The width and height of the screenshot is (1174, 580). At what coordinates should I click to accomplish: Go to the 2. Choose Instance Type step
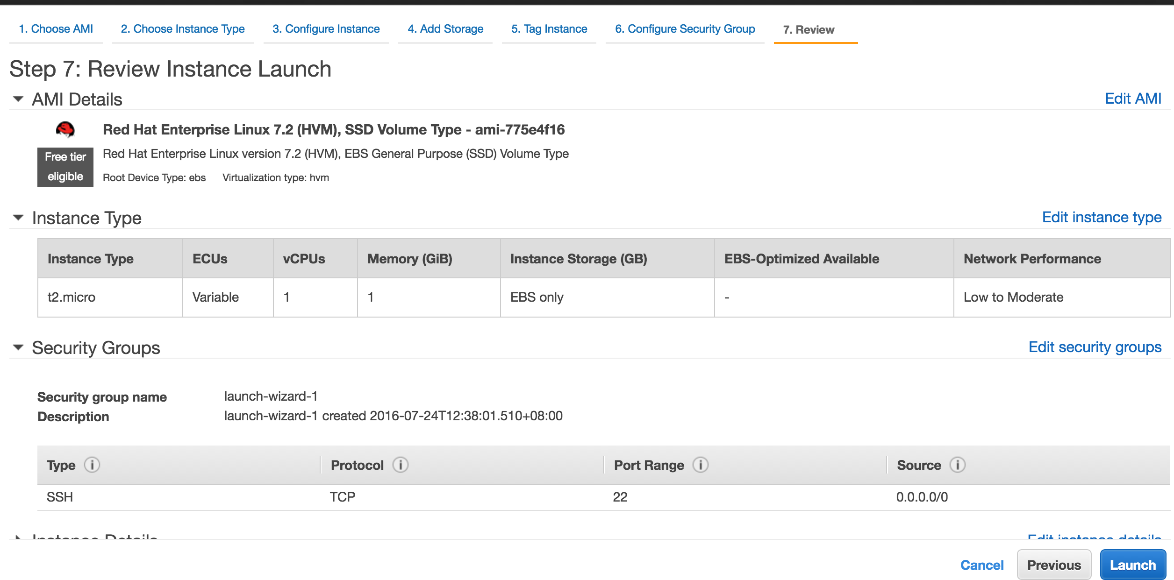pyautogui.click(x=183, y=29)
